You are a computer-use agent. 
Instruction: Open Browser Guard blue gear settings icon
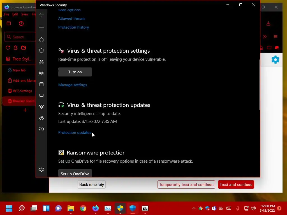[x=275, y=60]
